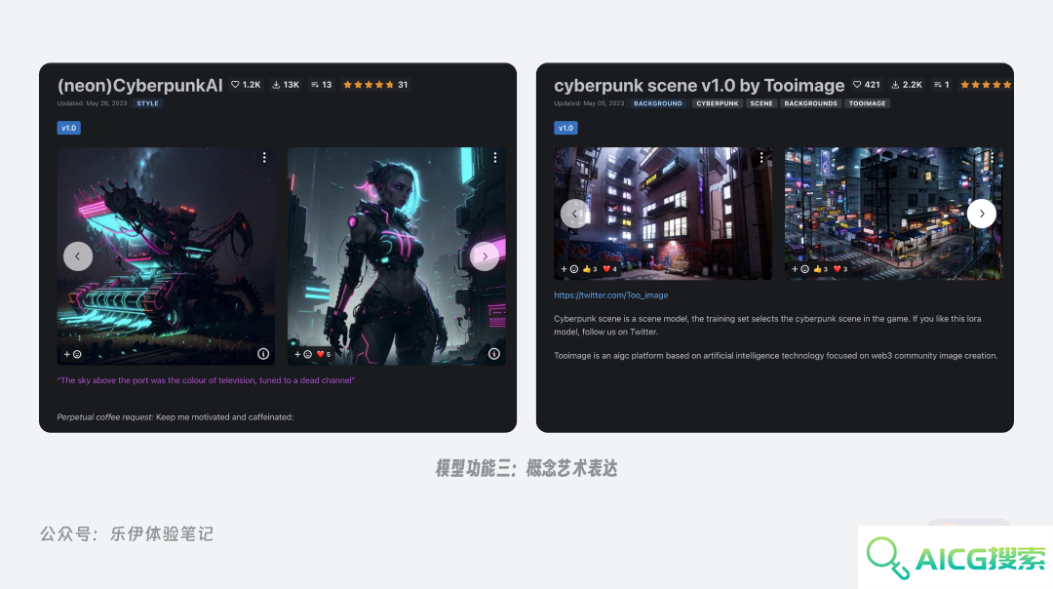Click 'Tooimage is an aigc platform' paragraph
This screenshot has width=1053, height=589.
coord(776,356)
